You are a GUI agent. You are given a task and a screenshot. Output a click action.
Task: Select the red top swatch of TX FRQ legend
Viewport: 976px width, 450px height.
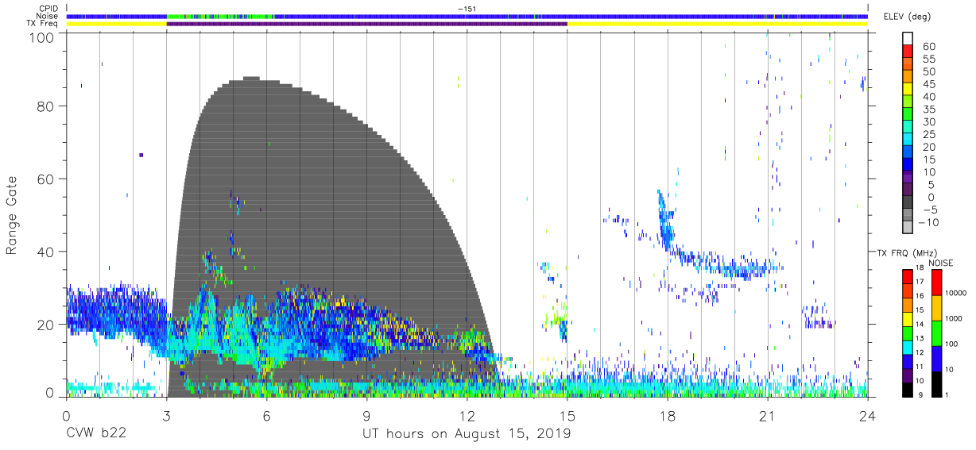908,275
